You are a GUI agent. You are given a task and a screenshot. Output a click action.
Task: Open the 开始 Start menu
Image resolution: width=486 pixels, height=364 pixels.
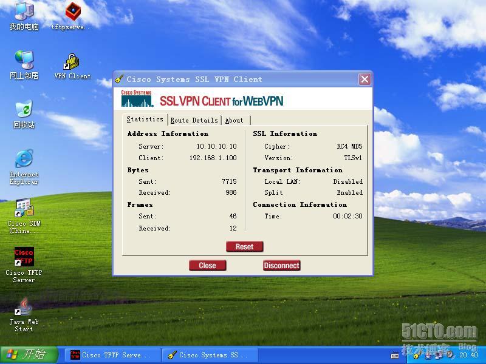tap(29, 355)
